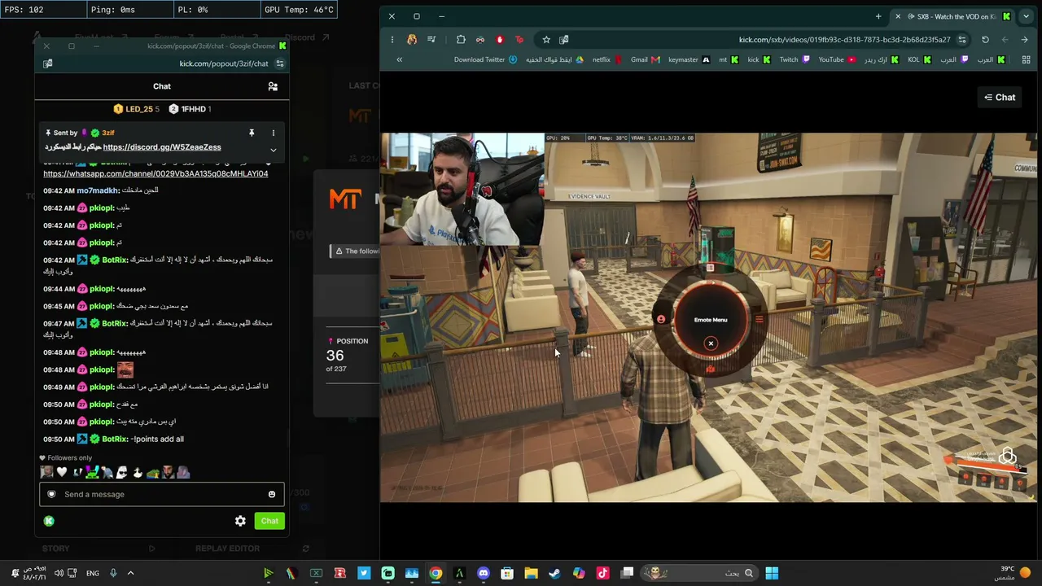
Task: Open the chat users list icon
Action: [x=273, y=86]
